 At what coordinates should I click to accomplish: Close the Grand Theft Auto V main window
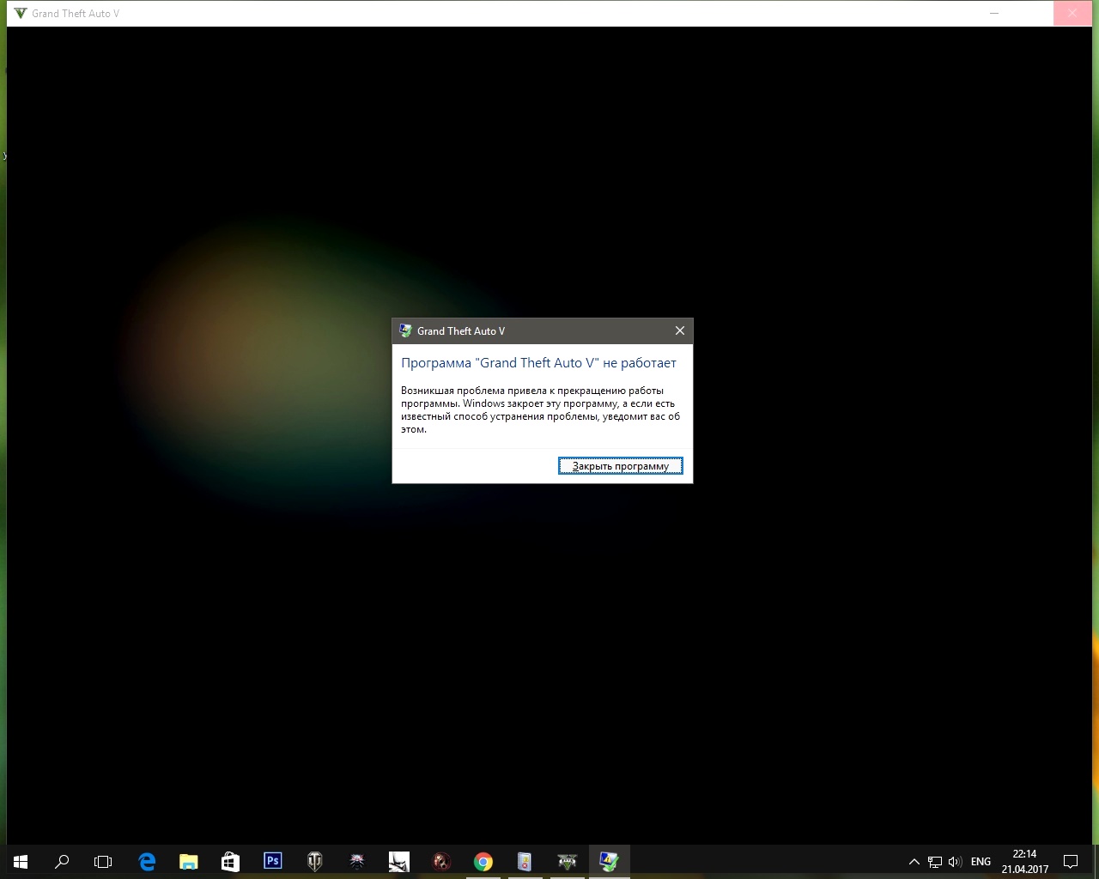(x=1072, y=13)
